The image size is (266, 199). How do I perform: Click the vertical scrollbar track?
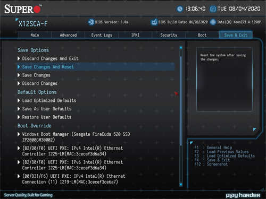[181, 116]
